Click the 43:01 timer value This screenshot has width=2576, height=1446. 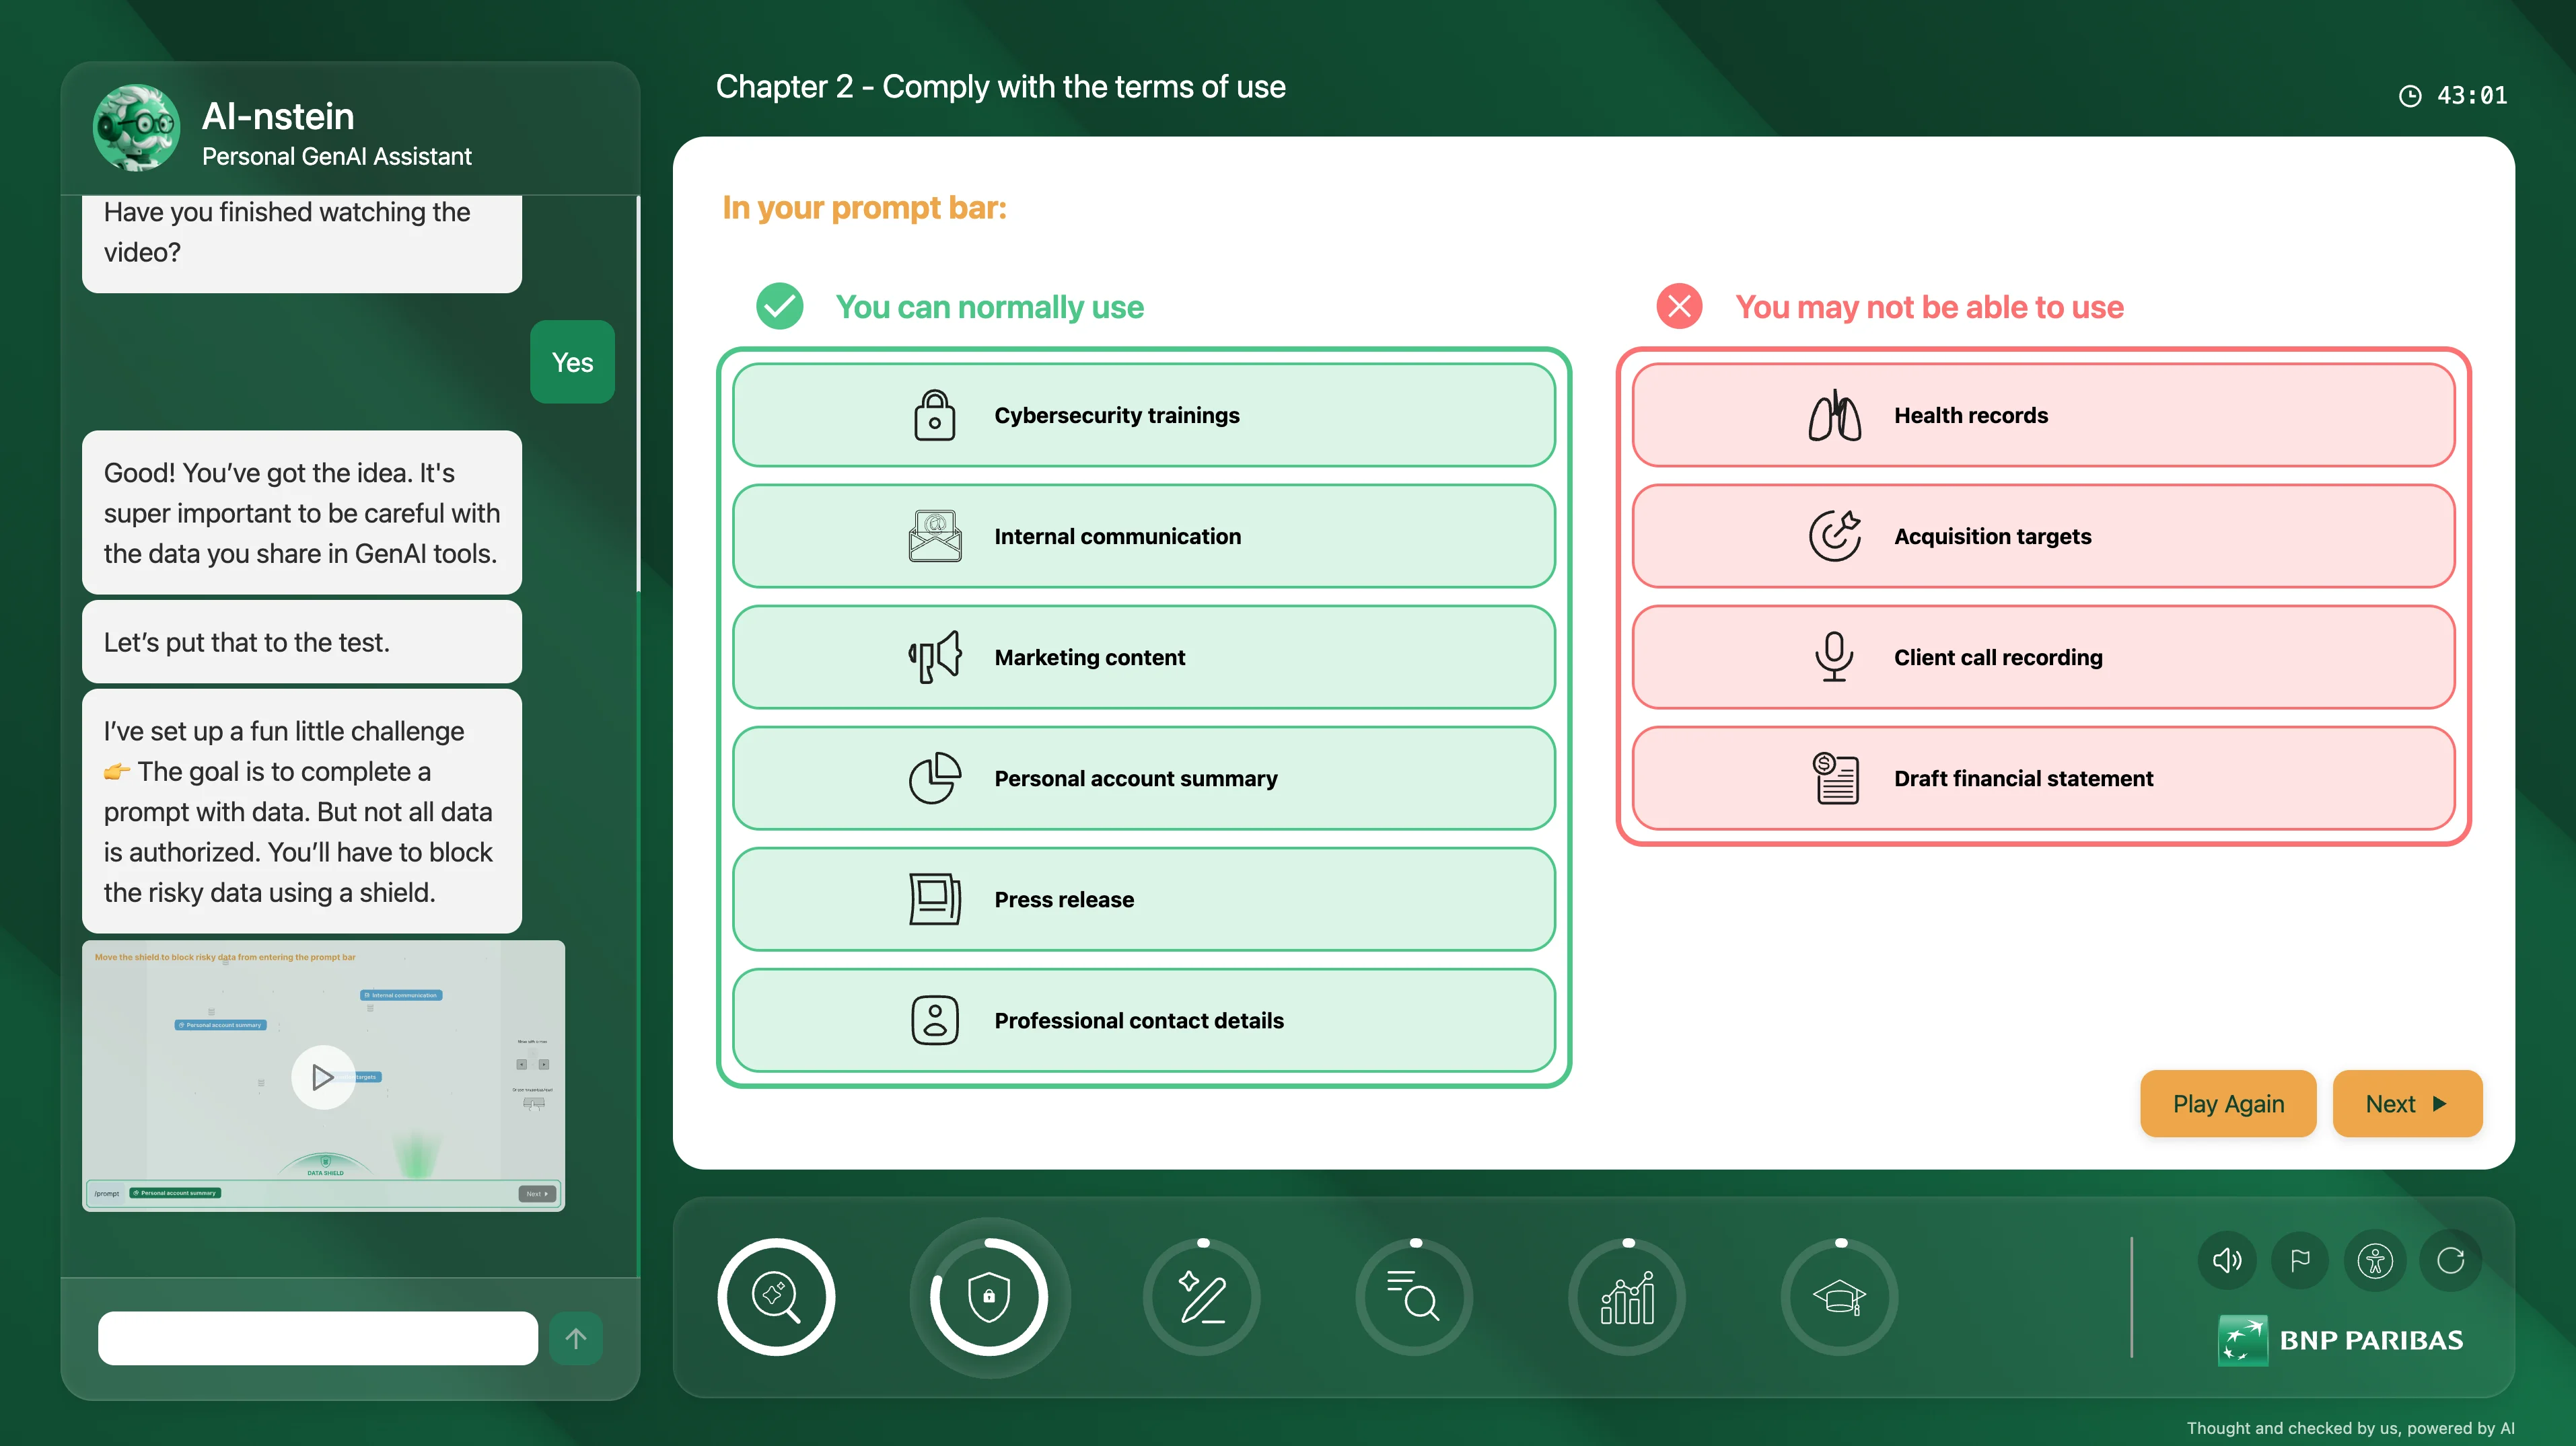(2471, 96)
